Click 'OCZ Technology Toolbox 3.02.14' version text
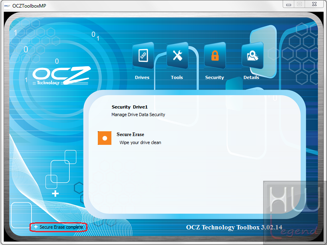Screen dimensions: 327x245 pos(234,227)
